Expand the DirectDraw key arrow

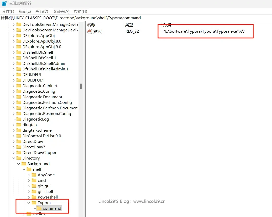(x=14, y=141)
